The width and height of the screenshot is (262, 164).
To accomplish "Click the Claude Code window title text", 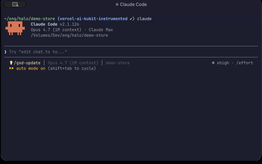I will tap(133, 4).
